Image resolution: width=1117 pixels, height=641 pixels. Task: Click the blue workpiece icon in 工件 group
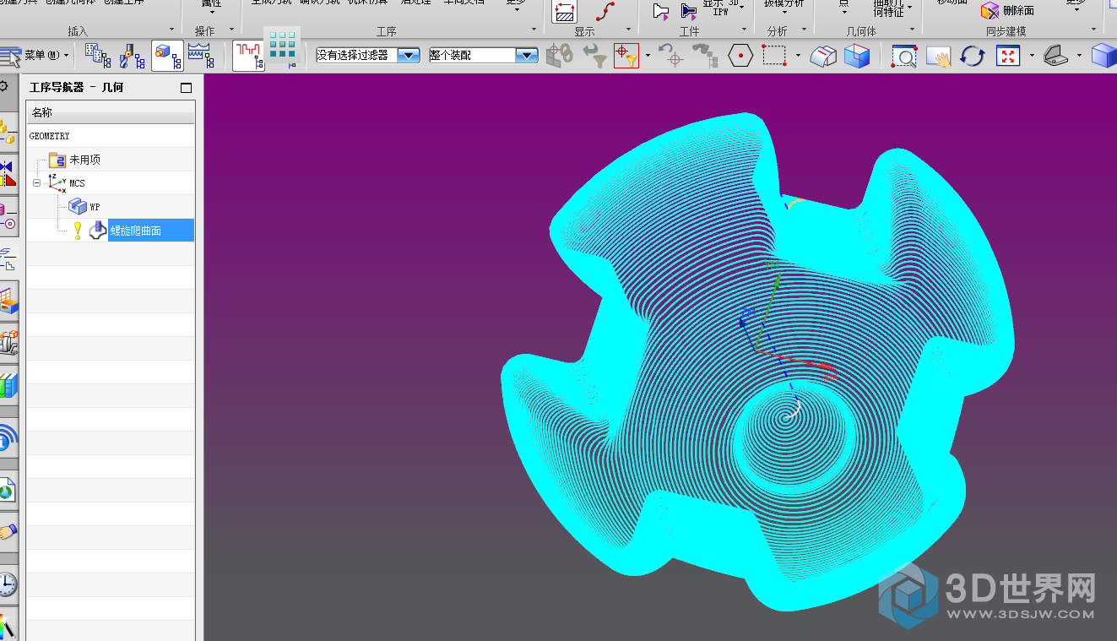coord(689,11)
